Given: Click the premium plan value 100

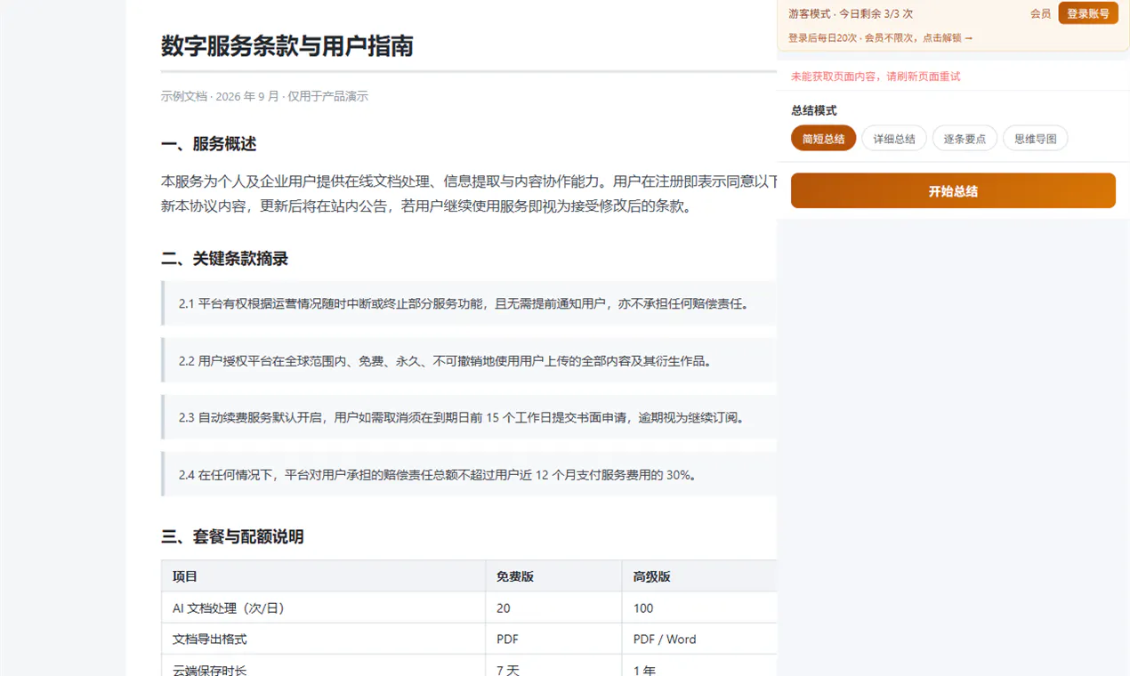Looking at the screenshot, I should pos(643,608).
